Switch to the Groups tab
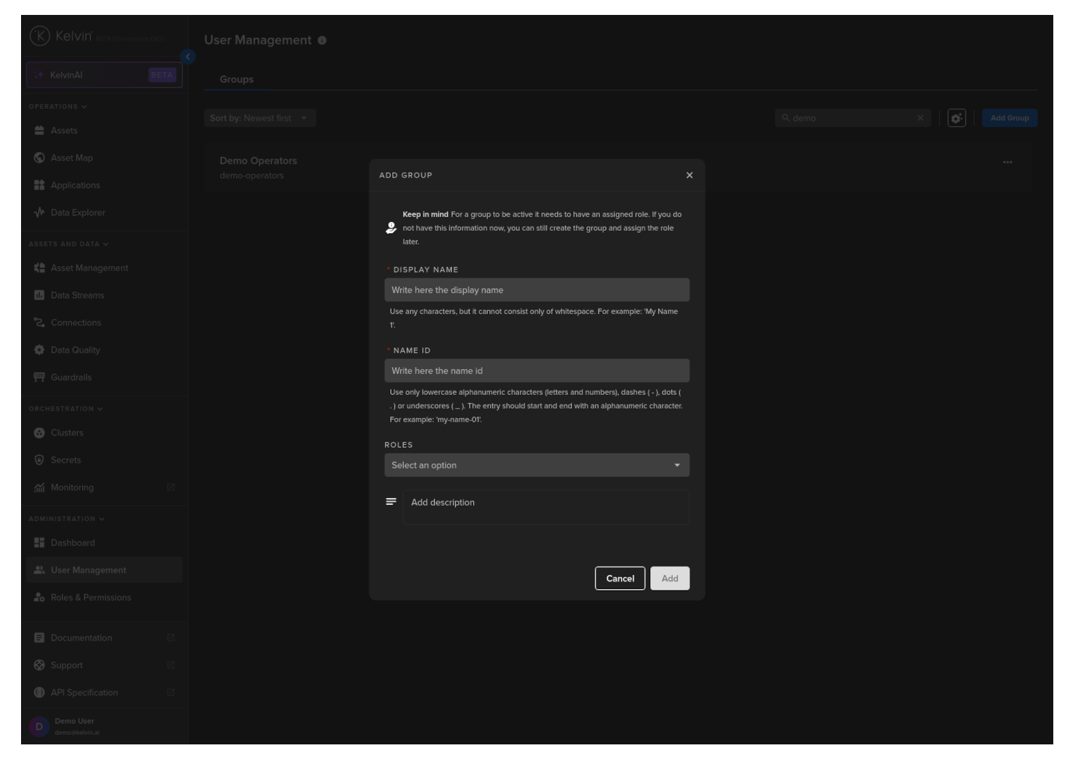The height and width of the screenshot is (760, 1075). (236, 79)
